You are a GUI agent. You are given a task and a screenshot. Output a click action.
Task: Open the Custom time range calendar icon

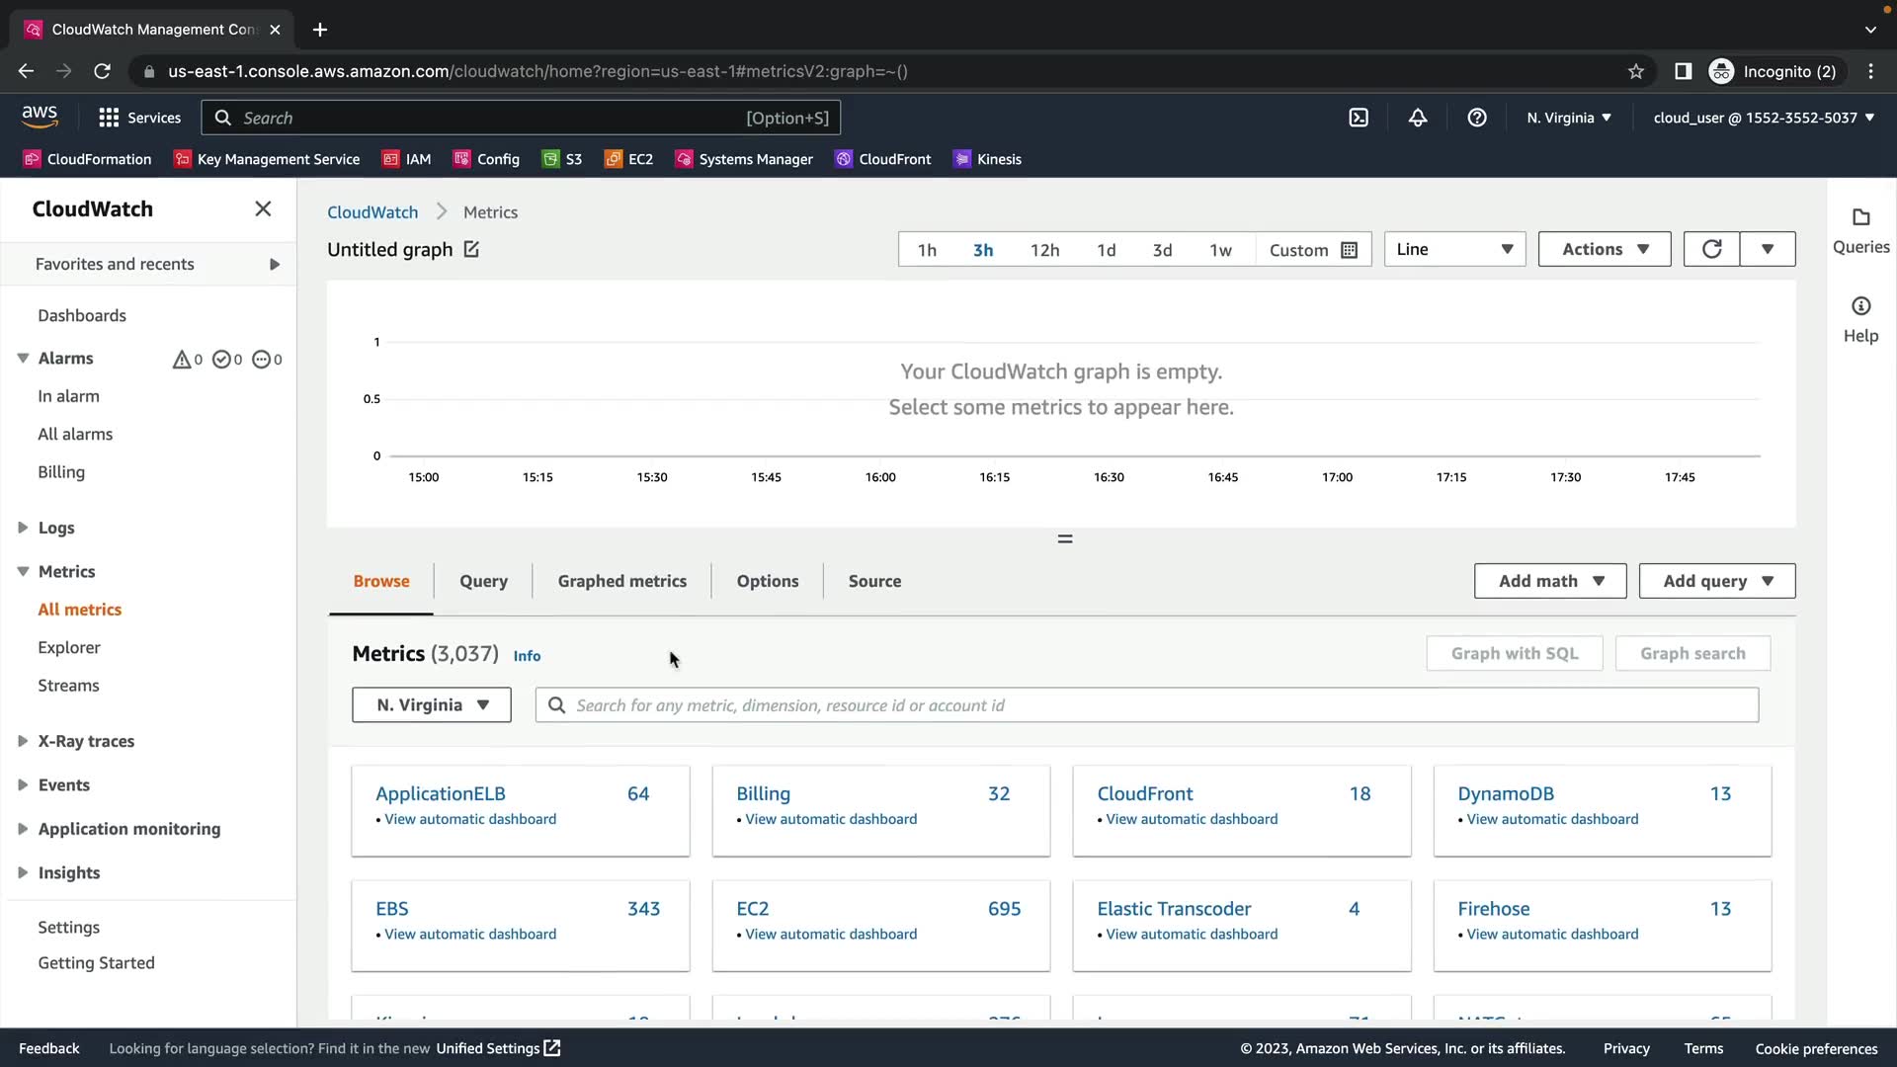(x=1349, y=250)
